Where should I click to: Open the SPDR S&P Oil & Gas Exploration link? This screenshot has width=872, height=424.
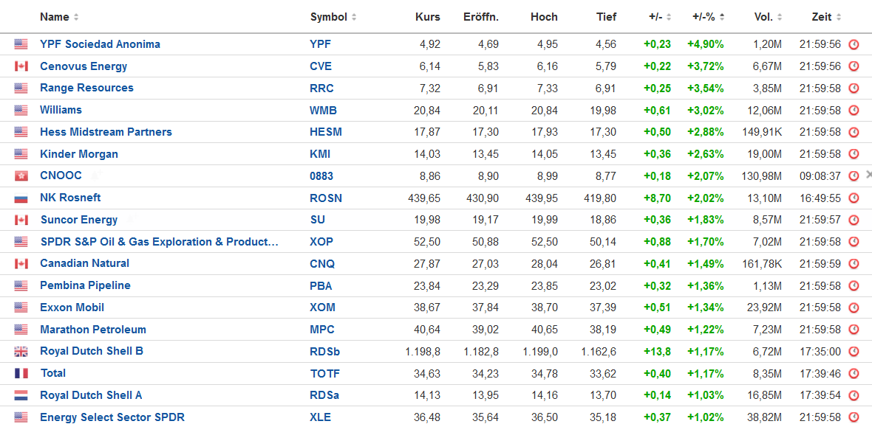coord(159,242)
